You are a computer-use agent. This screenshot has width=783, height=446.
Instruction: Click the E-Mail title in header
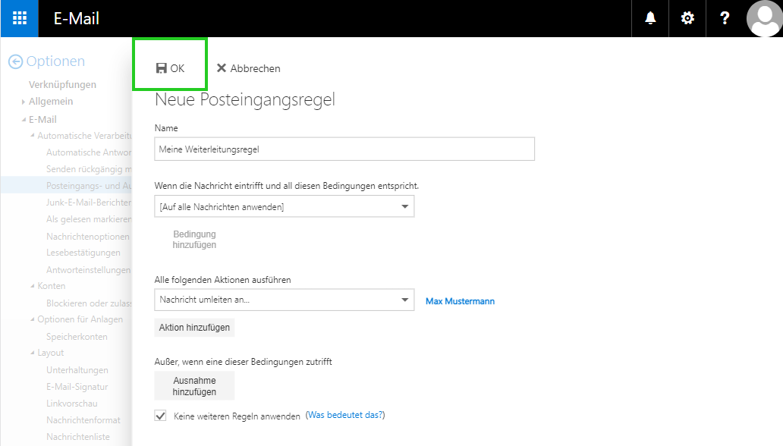pos(77,18)
